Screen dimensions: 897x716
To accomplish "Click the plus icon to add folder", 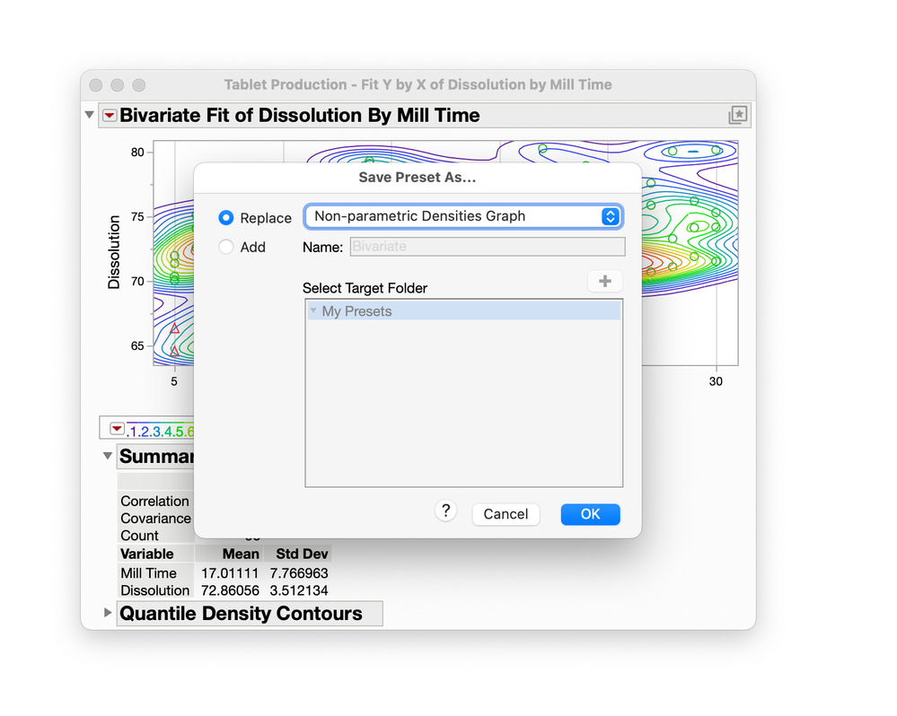I will tap(604, 281).
